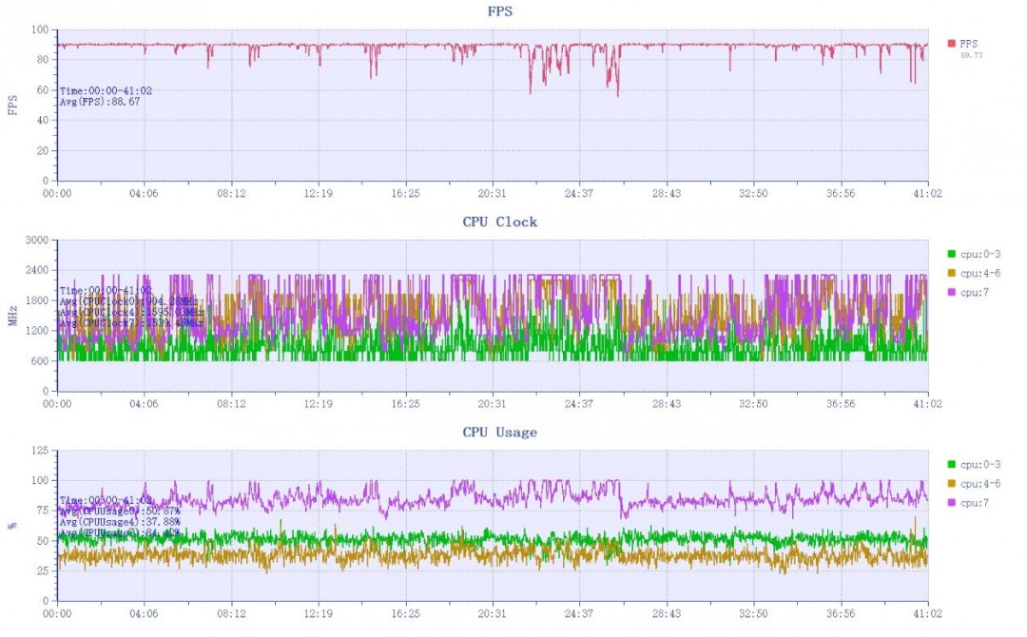Click 20:31 tick on FPS time axis
This screenshot has height=637, width=1027.
(492, 194)
